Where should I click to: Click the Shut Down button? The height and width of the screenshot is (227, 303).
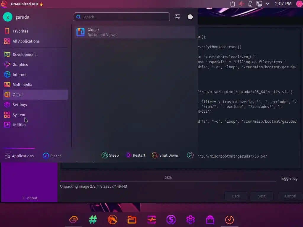(165, 155)
